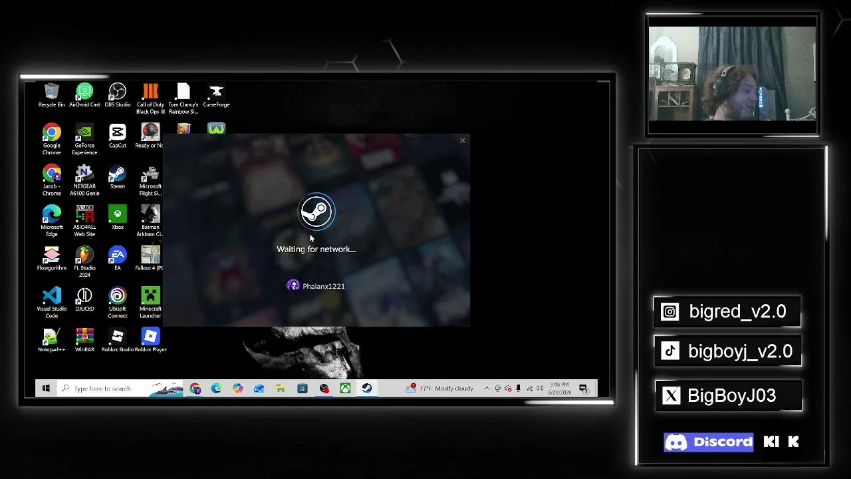Image resolution: width=851 pixels, height=479 pixels.
Task: Click the microphone icon in the system tray
Action: (519, 389)
